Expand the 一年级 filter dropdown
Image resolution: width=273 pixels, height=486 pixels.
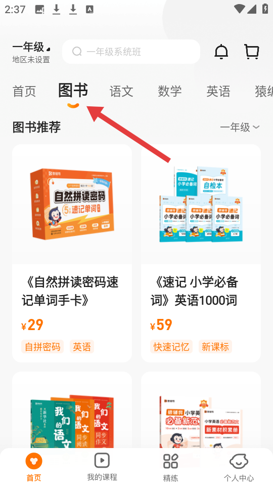coord(240,127)
